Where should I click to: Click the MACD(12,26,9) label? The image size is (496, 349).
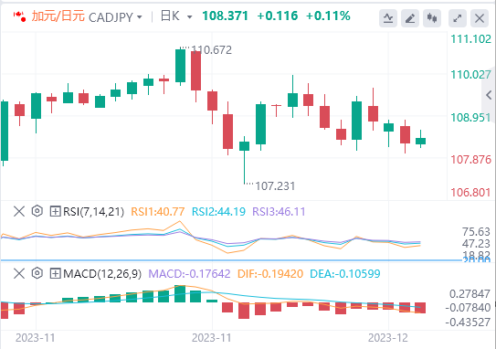[x=102, y=274]
